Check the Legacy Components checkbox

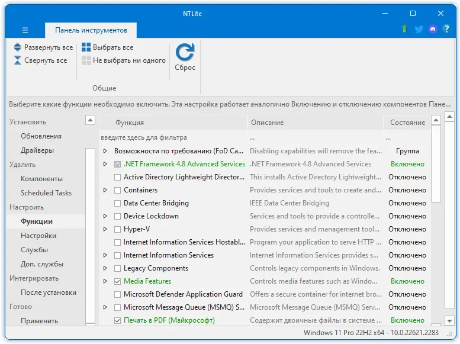pos(117,268)
